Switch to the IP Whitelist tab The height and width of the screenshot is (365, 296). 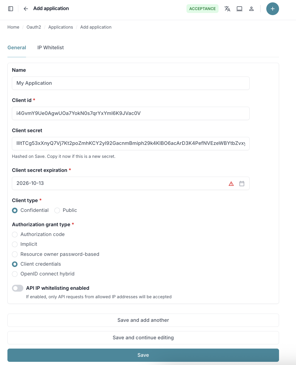50,47
